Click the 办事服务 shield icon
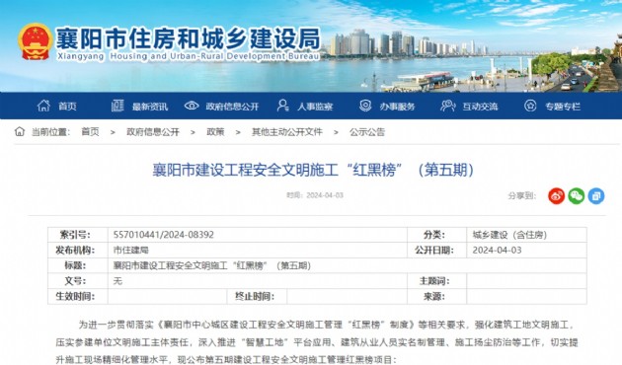The image size is (622, 365). 365,106
